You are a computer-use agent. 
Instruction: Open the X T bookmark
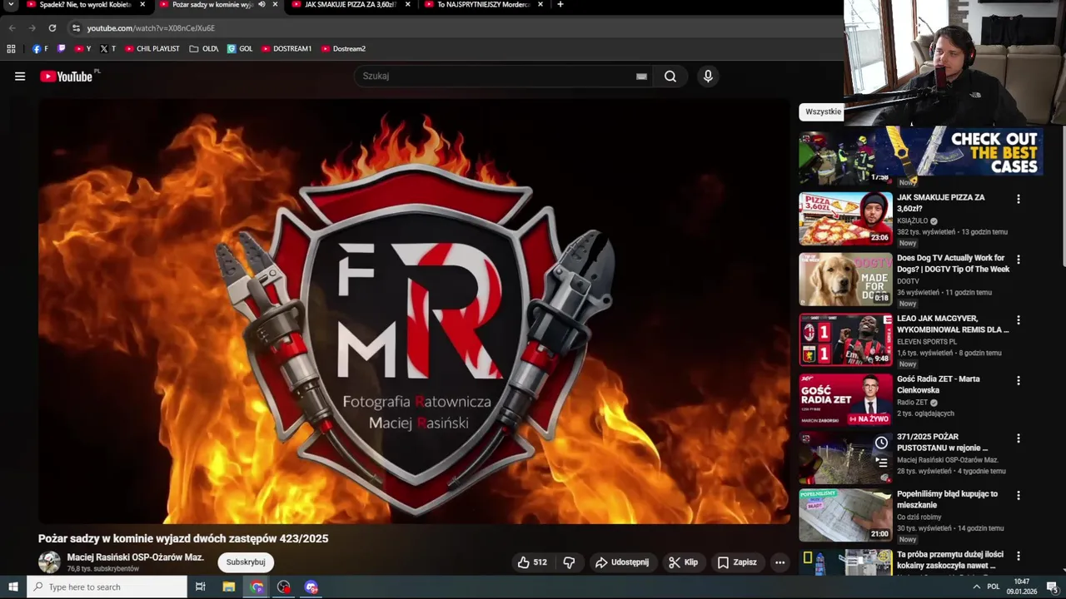pyautogui.click(x=107, y=48)
